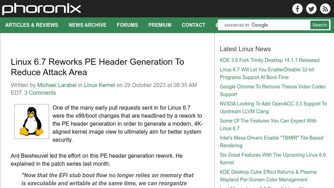Click the Tux penguin article image

[32, 122]
